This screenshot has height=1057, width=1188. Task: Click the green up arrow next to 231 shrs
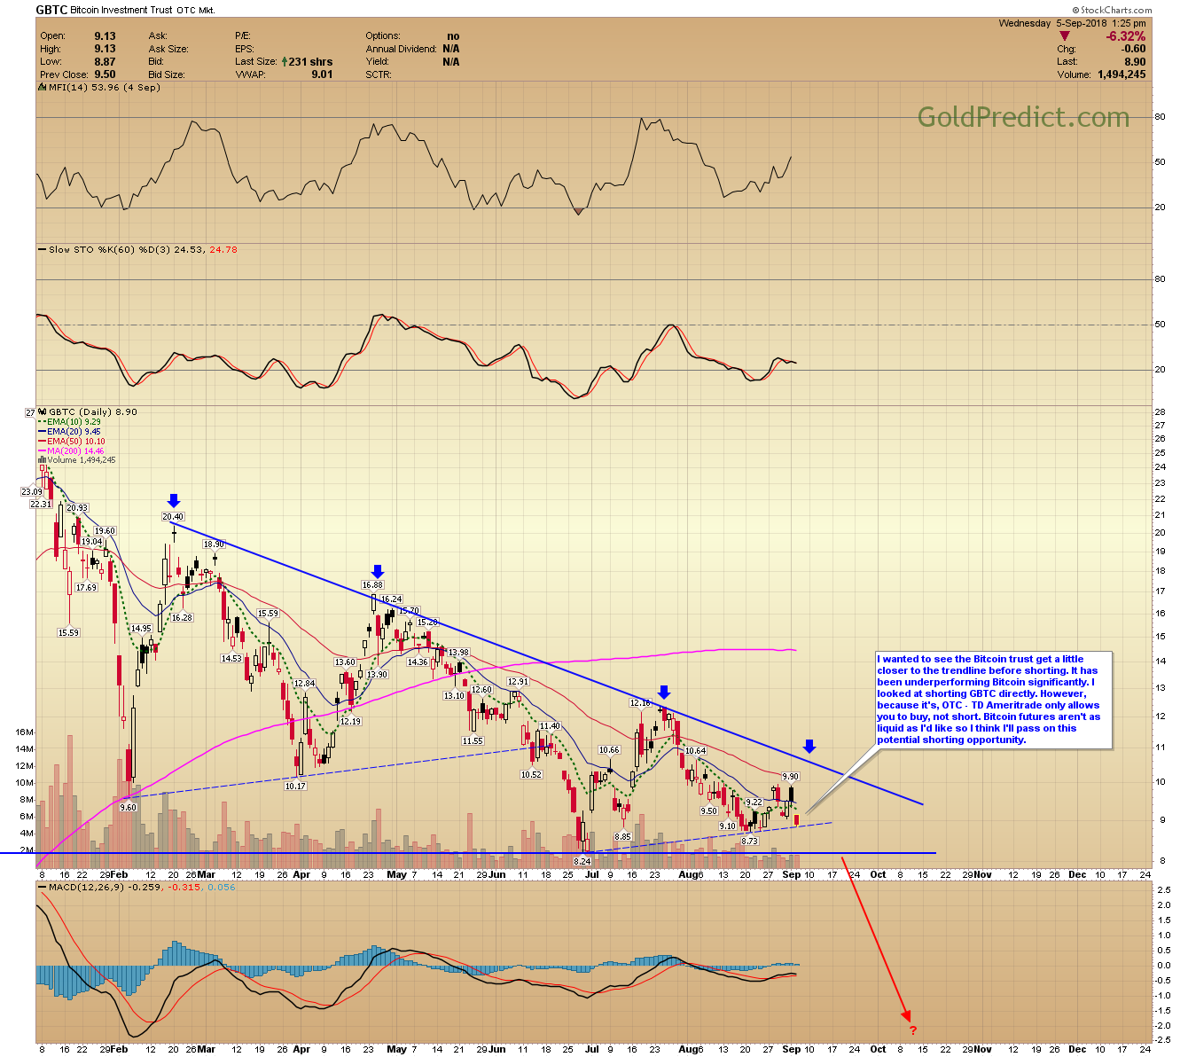click(283, 61)
